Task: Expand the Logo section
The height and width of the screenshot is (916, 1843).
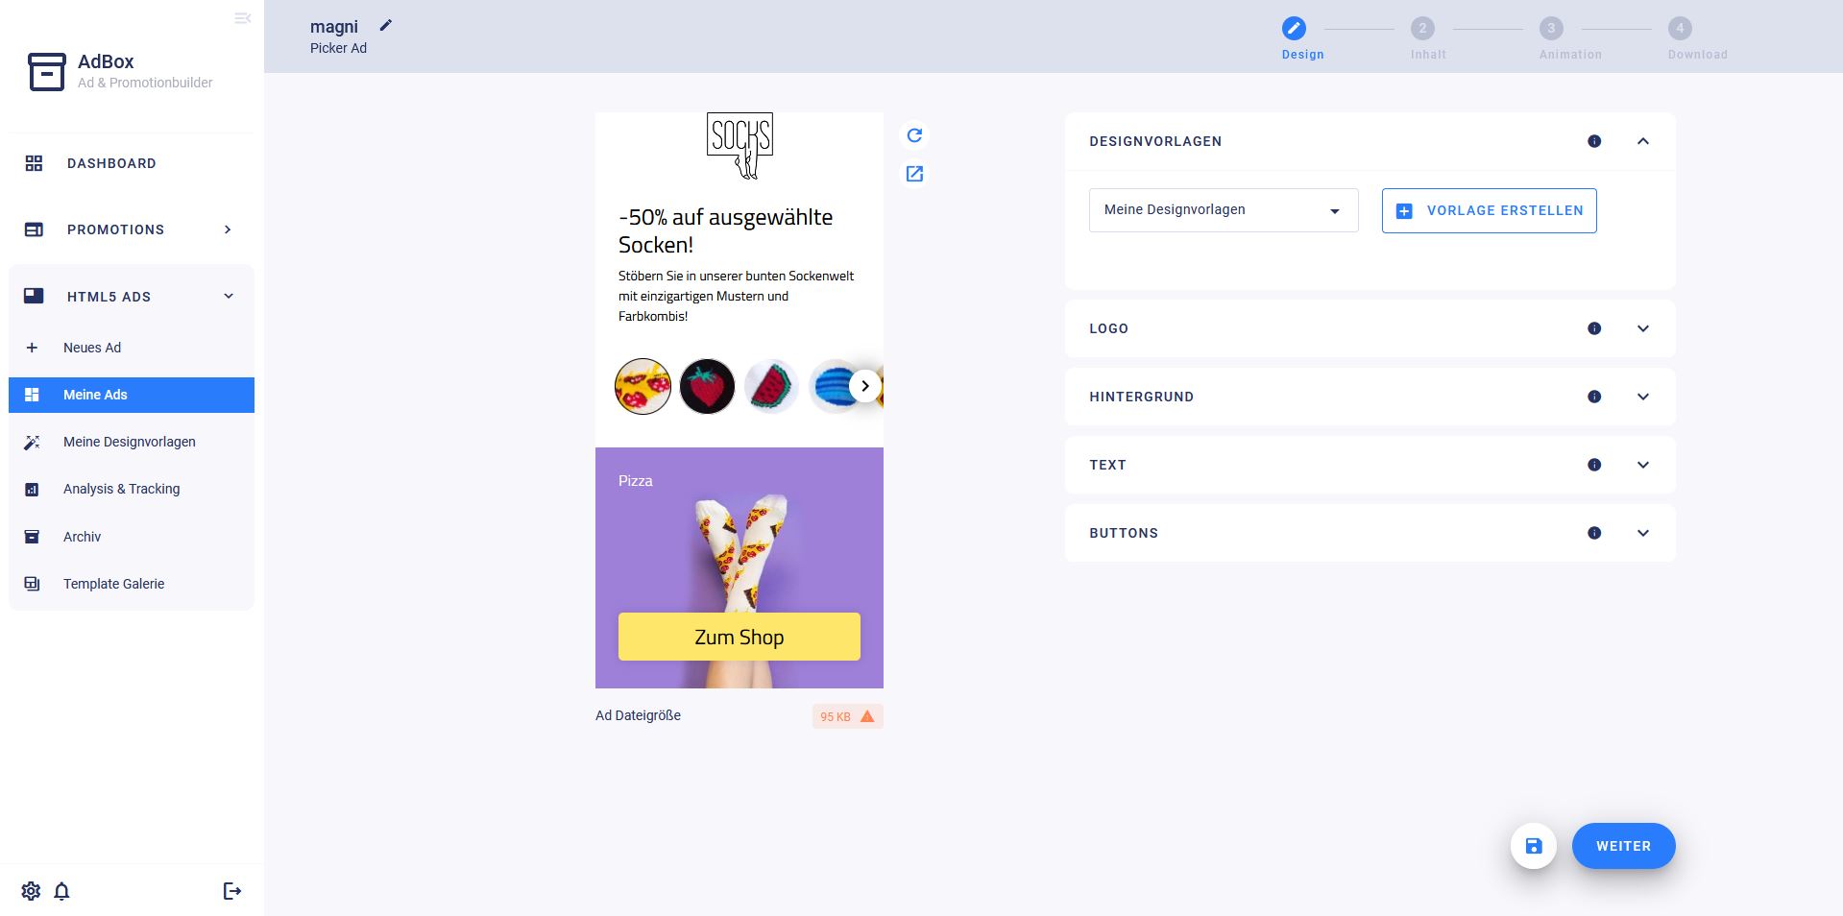Action: click(1643, 328)
